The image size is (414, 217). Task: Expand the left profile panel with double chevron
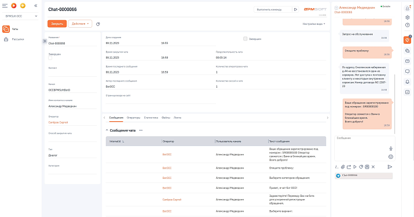[x=45, y=41]
